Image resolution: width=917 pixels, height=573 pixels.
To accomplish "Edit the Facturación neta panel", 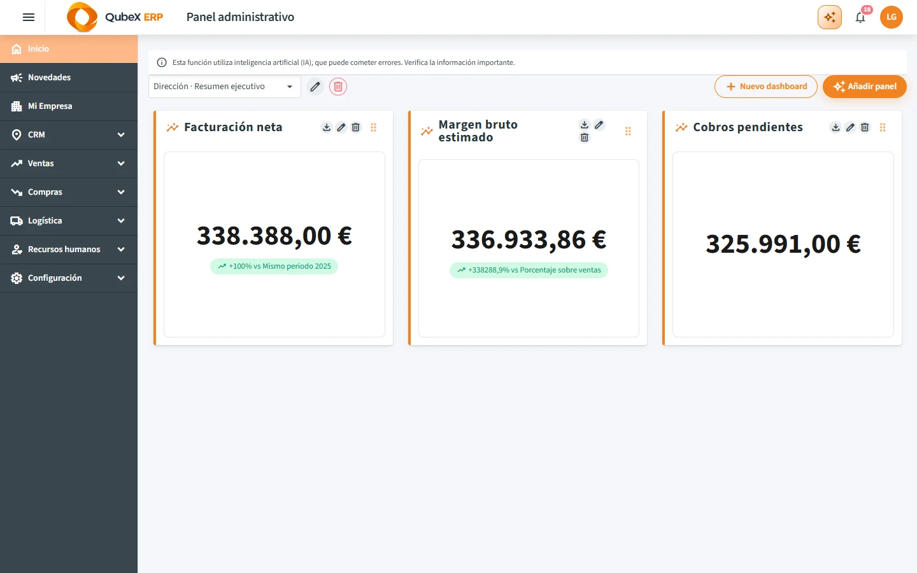I will pos(341,127).
